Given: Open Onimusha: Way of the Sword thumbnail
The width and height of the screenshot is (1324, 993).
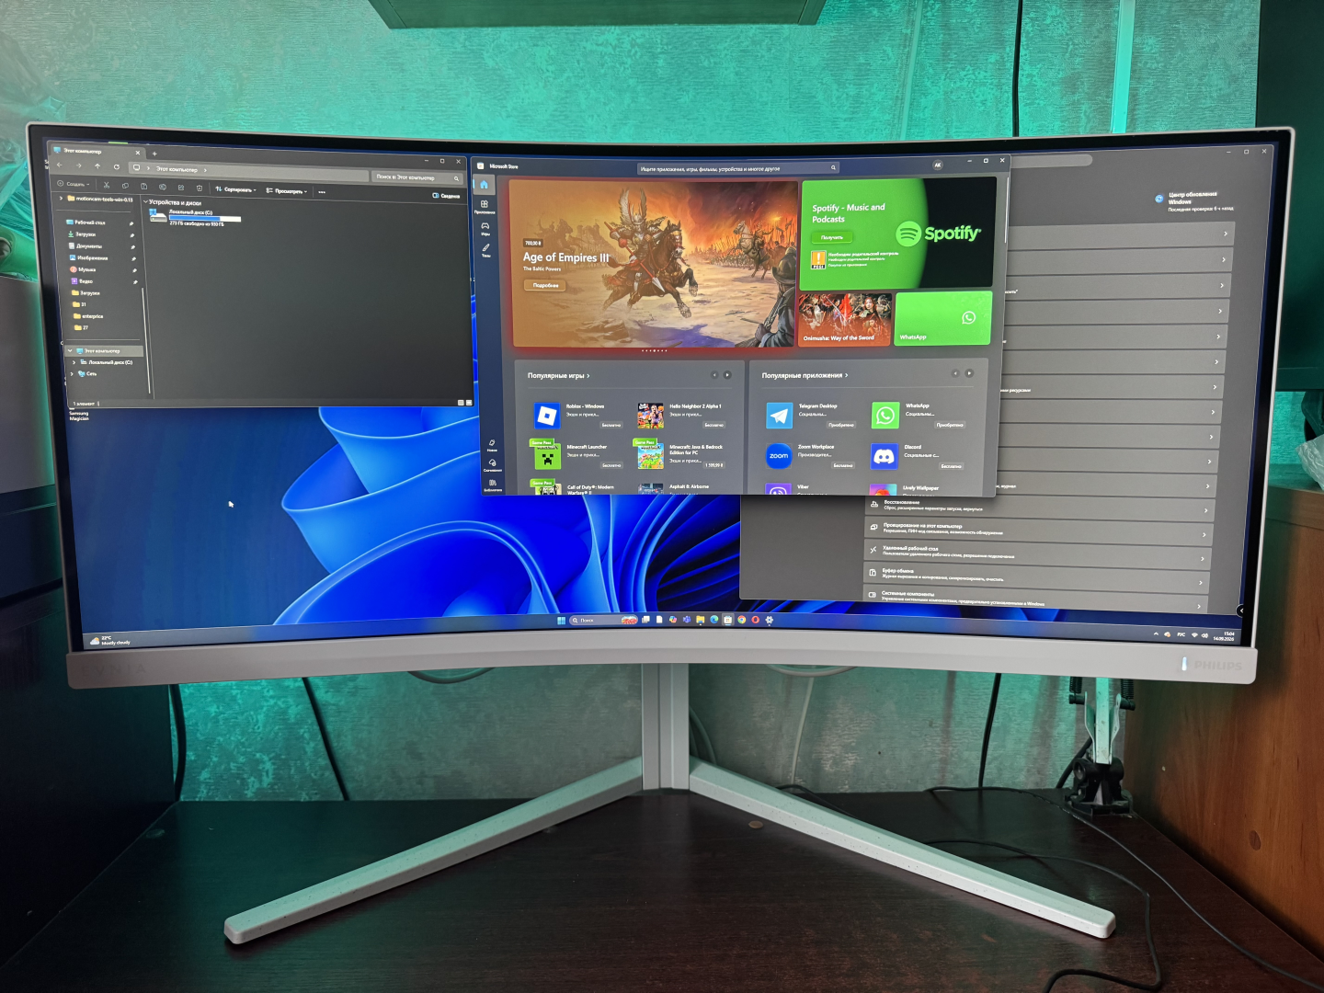Looking at the screenshot, I should pyautogui.click(x=845, y=318).
